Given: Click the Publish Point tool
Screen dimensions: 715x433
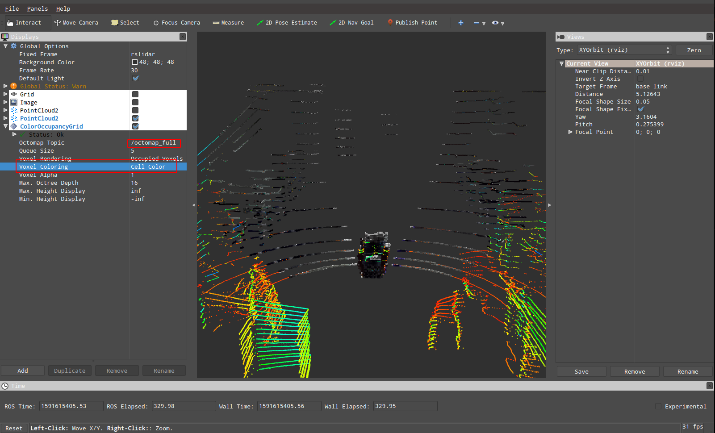Looking at the screenshot, I should (412, 23).
